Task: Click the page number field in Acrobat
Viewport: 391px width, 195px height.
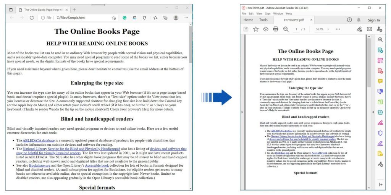Action: tap(296, 29)
